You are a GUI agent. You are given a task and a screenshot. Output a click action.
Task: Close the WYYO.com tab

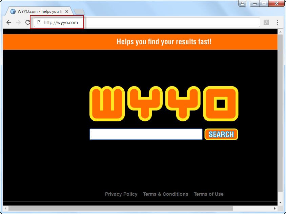(67, 11)
